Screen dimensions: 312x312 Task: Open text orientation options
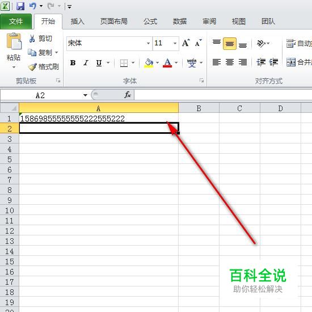click(x=263, y=43)
